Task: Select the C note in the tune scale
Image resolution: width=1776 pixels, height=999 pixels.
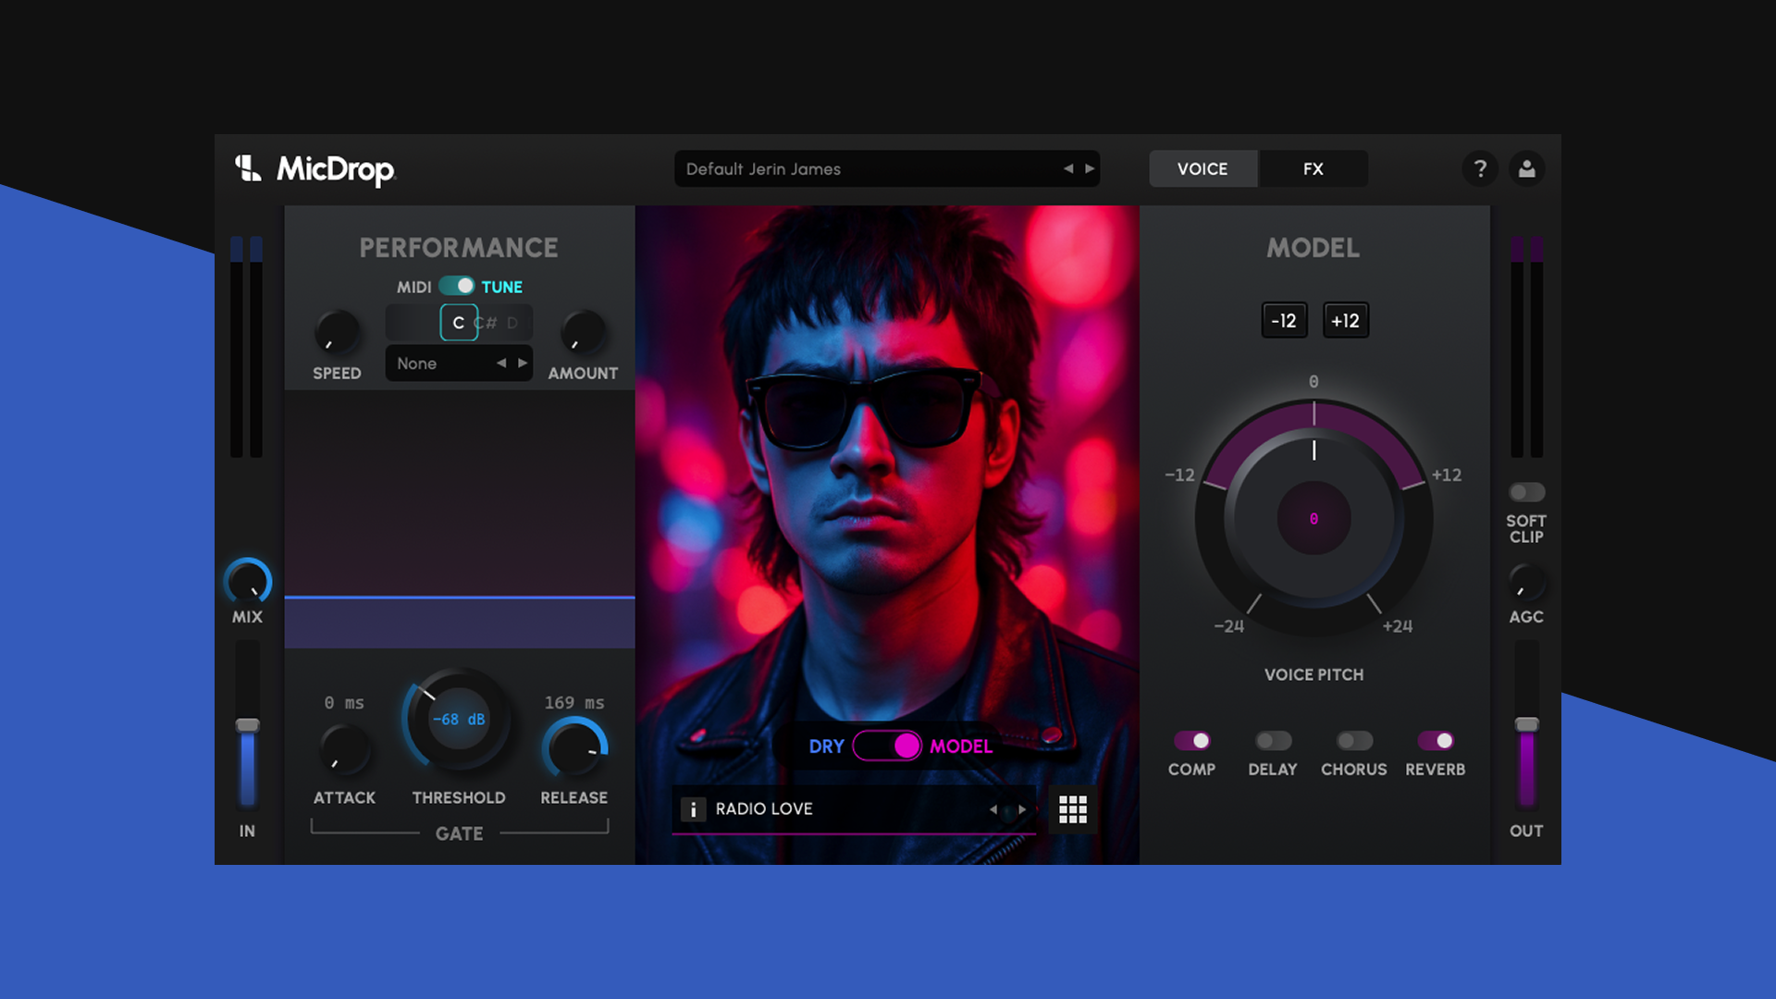Action: (x=458, y=322)
